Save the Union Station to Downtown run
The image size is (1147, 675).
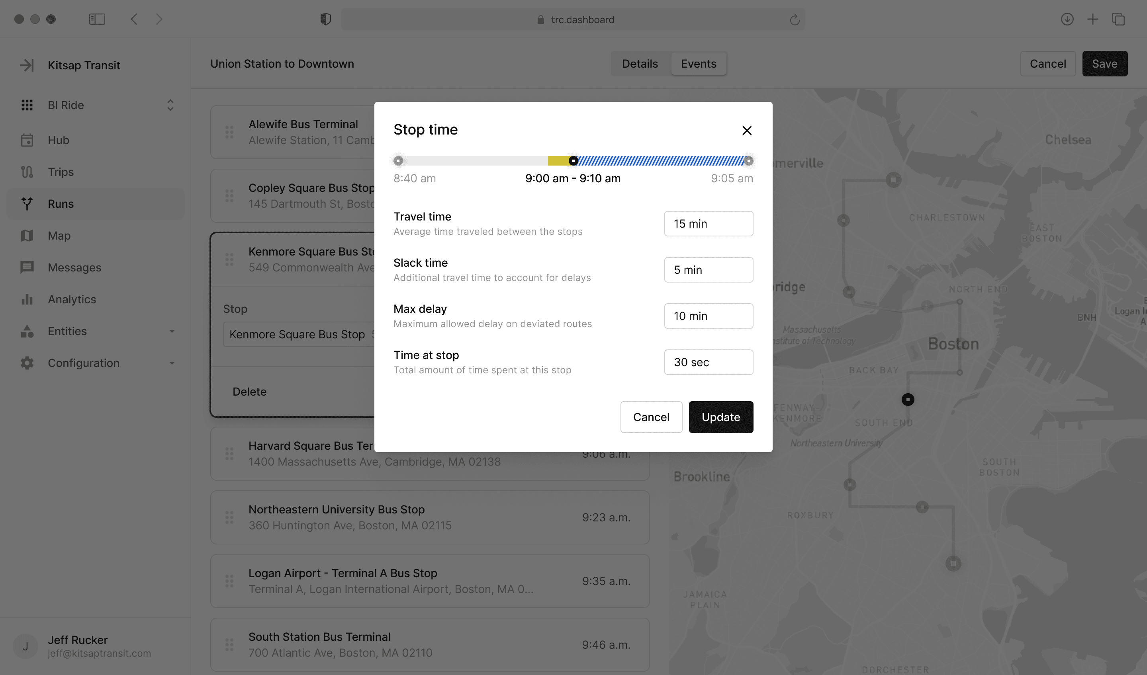click(x=1104, y=64)
